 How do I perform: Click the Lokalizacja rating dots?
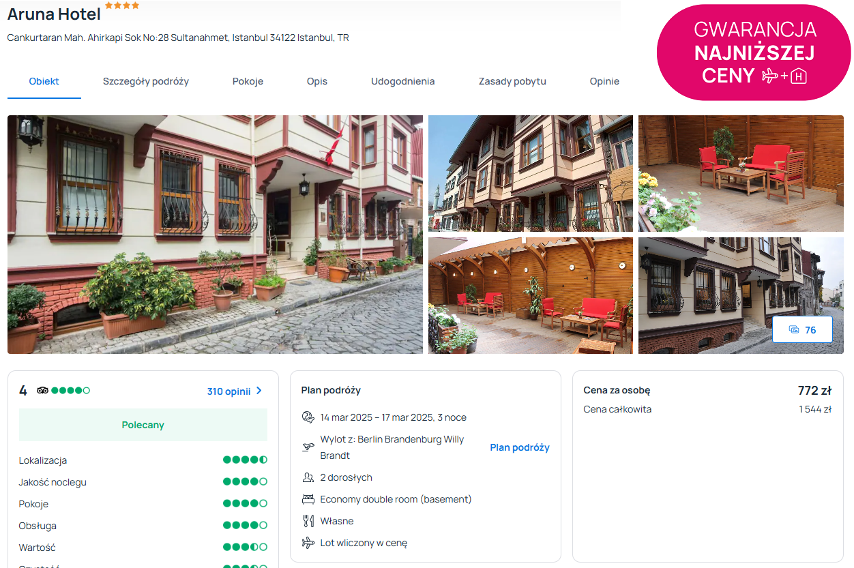coord(245,460)
